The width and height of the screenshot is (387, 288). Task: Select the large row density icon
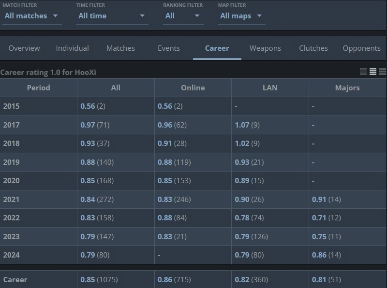click(x=383, y=72)
